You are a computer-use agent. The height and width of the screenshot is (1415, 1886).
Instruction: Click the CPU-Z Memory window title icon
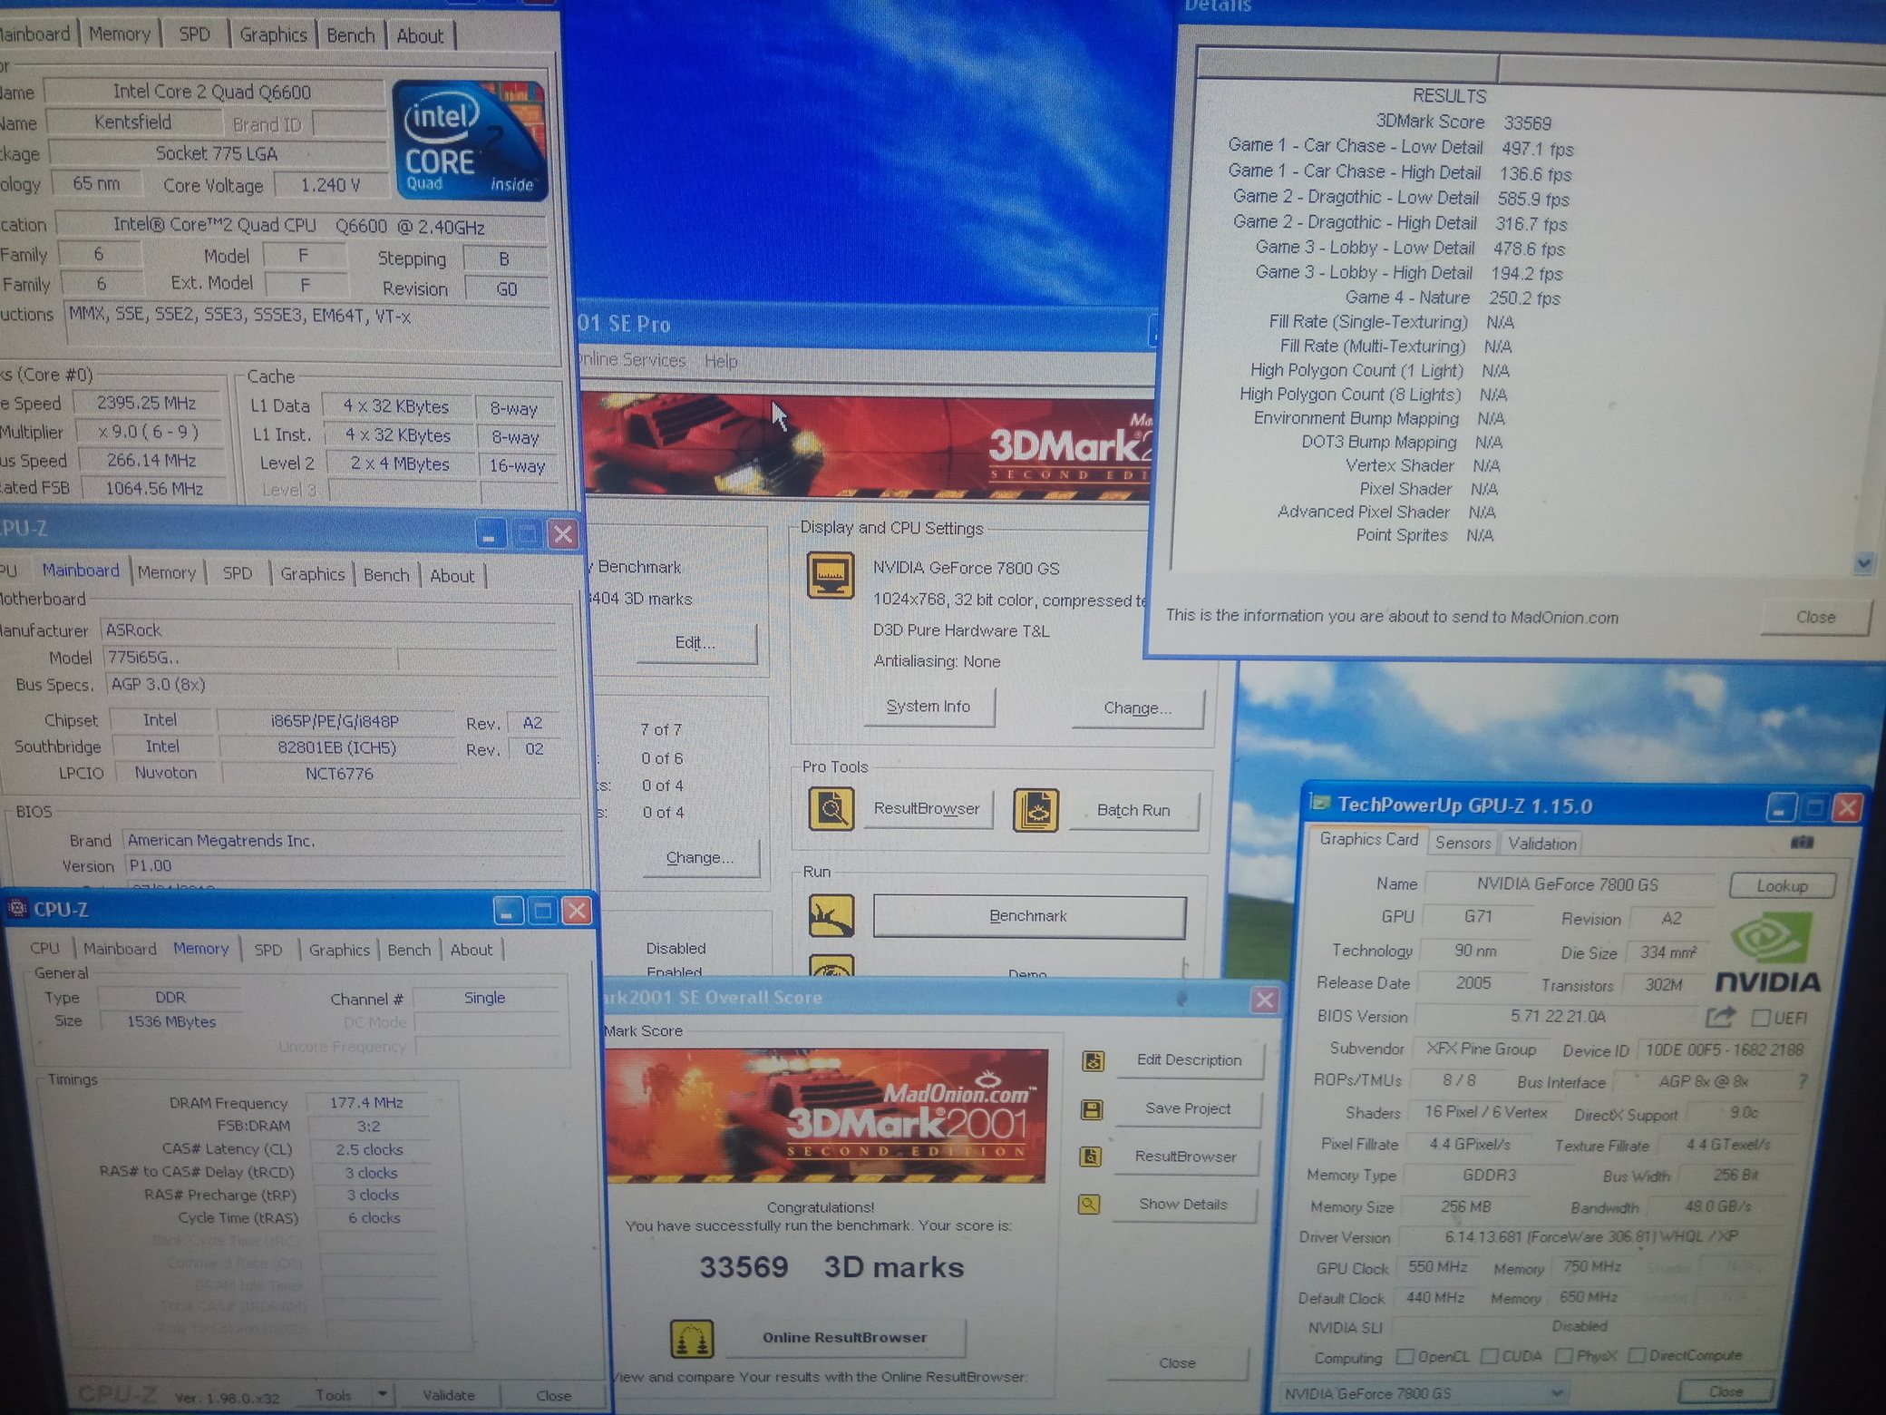click(16, 908)
